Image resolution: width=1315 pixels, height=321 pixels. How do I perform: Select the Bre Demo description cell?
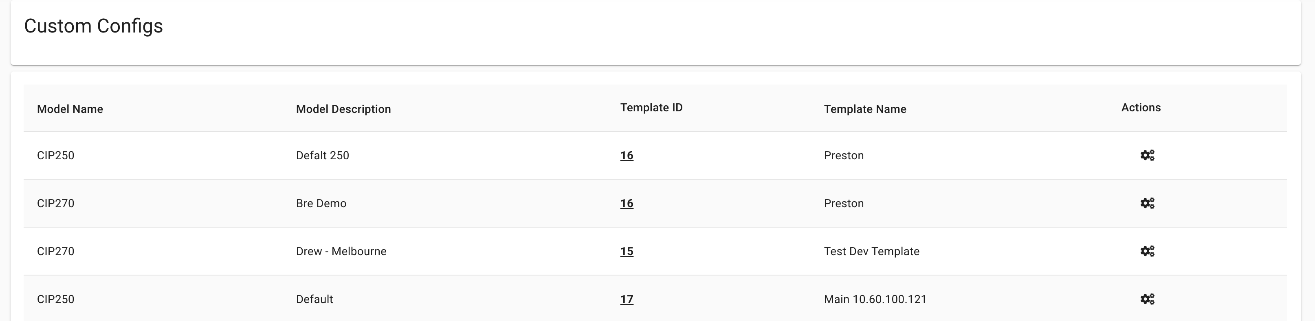click(321, 203)
